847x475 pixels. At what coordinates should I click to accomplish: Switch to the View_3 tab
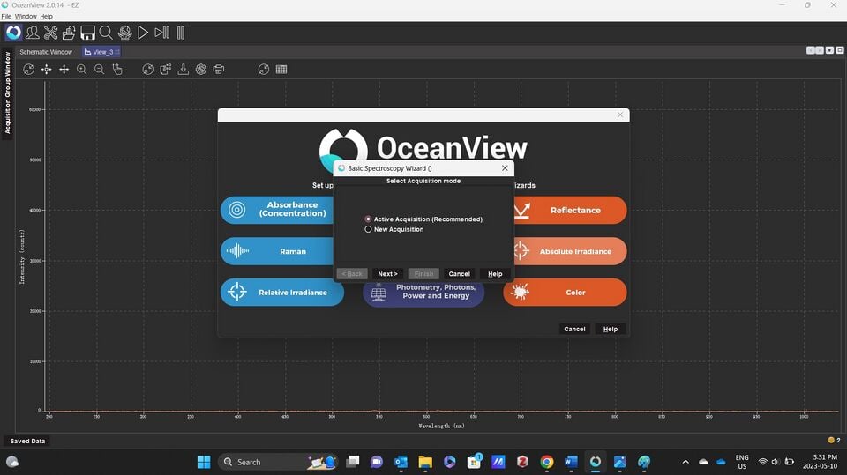point(101,52)
